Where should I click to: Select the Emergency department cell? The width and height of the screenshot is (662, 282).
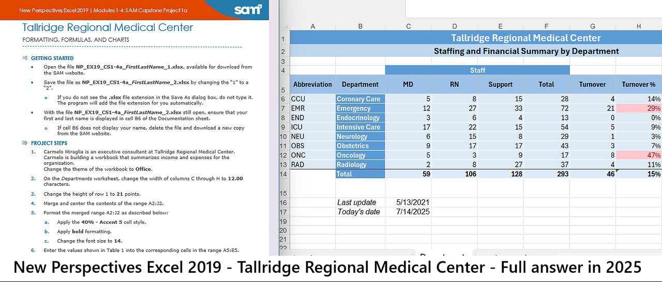pyautogui.click(x=360, y=108)
